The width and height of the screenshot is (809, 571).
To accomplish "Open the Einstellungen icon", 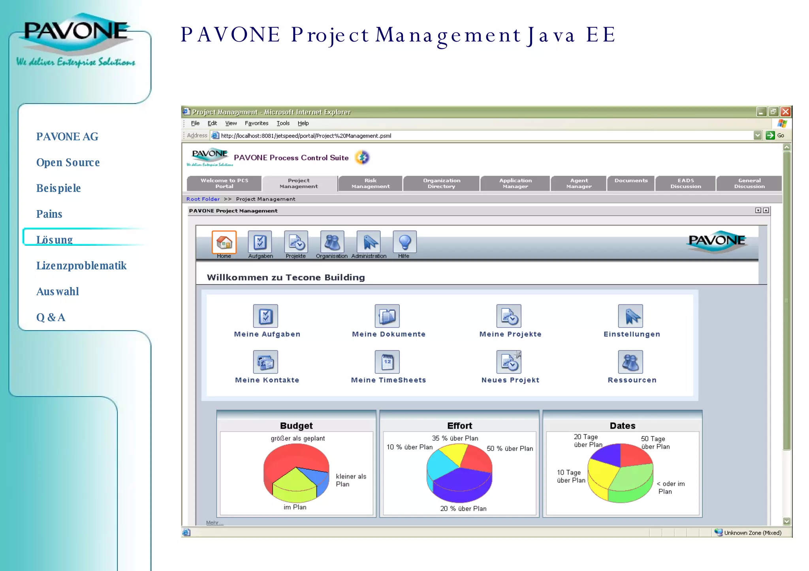I will pos(630,316).
